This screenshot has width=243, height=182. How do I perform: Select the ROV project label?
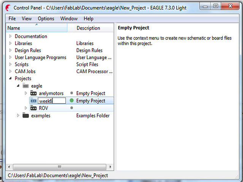(43, 108)
